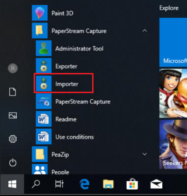187x196 pixels.
Task: Open the Seekers game tile
Action: tap(173, 144)
